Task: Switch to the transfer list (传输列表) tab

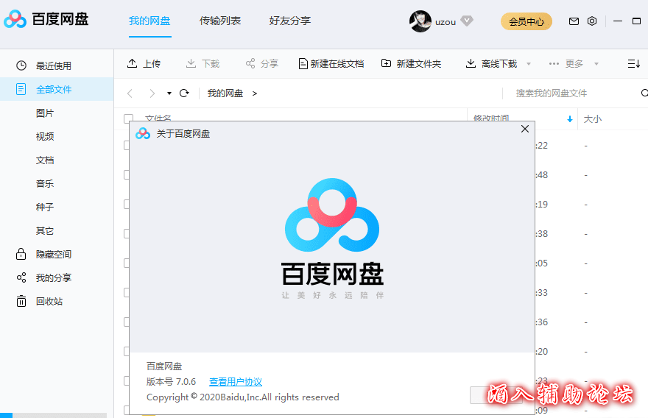Action: click(x=220, y=21)
